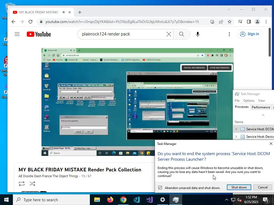Sign in to YouTube
The height and width of the screenshot is (205, 274).
pyautogui.click(x=250, y=34)
